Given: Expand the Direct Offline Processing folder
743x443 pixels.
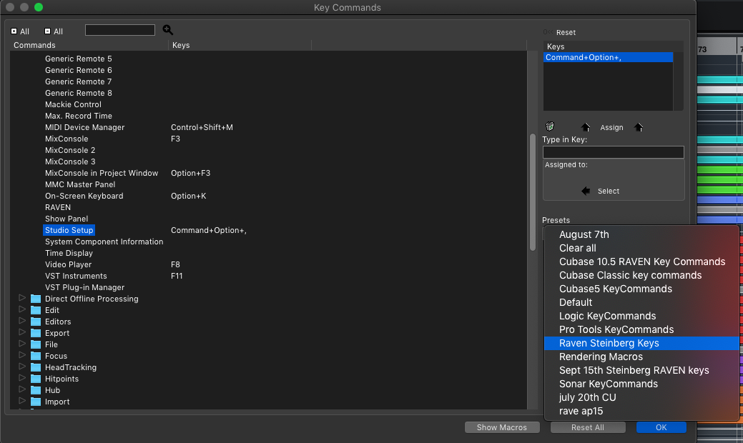Looking at the screenshot, I should pos(21,299).
